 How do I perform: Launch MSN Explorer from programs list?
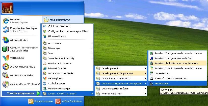pyautogui.click(x=68, y=79)
